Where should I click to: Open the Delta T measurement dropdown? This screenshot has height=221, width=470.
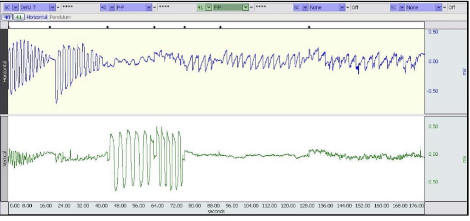tap(52, 8)
